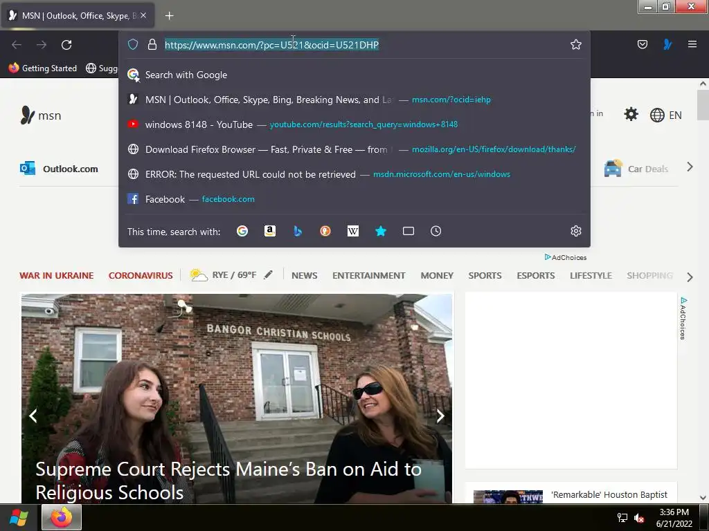Select 'windows 8148 - YouTube' suggestion
This screenshot has width=709, height=531.
(354, 124)
